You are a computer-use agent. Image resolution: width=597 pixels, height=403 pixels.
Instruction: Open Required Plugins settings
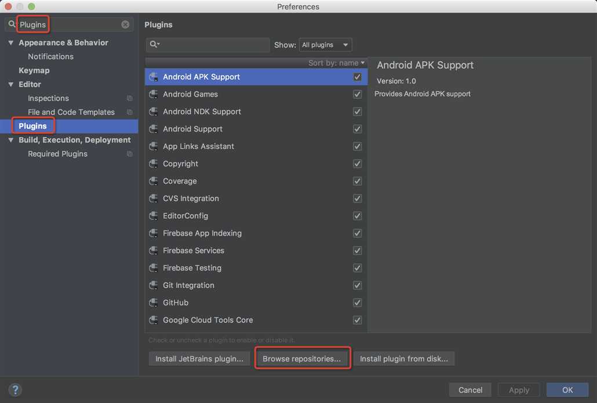pos(57,154)
